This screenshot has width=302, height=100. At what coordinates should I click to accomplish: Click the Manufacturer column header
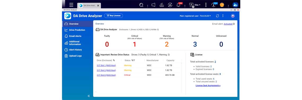[153, 60]
